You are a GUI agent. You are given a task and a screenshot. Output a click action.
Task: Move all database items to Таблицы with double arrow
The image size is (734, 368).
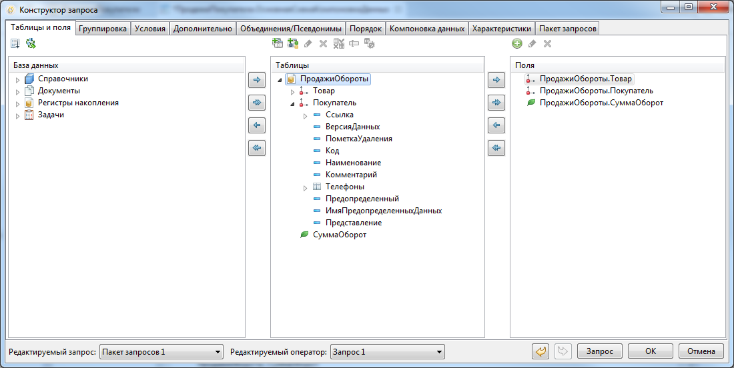(x=256, y=103)
